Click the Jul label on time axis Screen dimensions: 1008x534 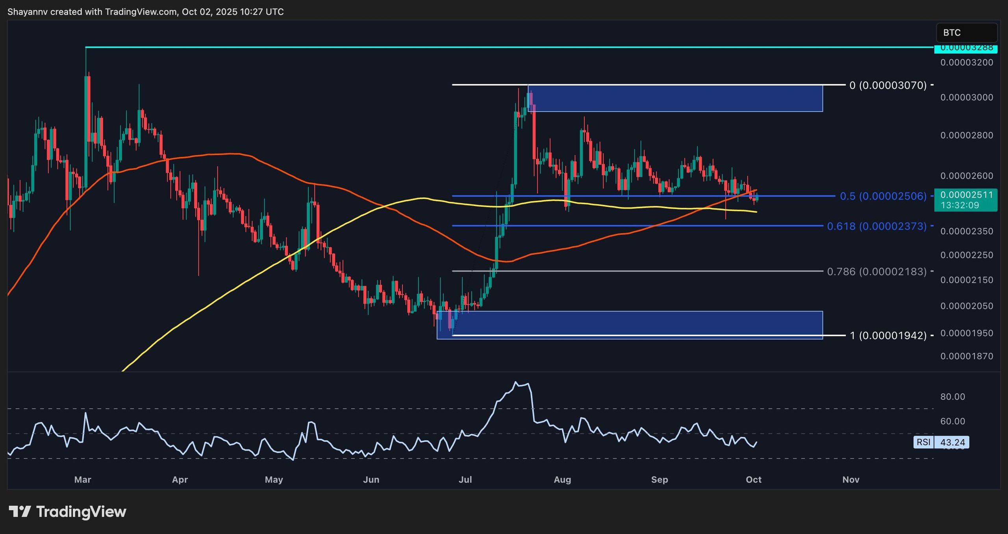pos(465,480)
